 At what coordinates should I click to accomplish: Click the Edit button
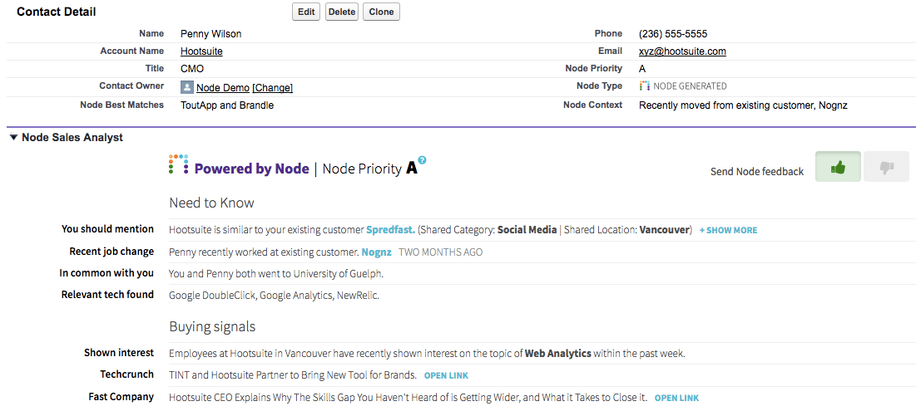[306, 12]
